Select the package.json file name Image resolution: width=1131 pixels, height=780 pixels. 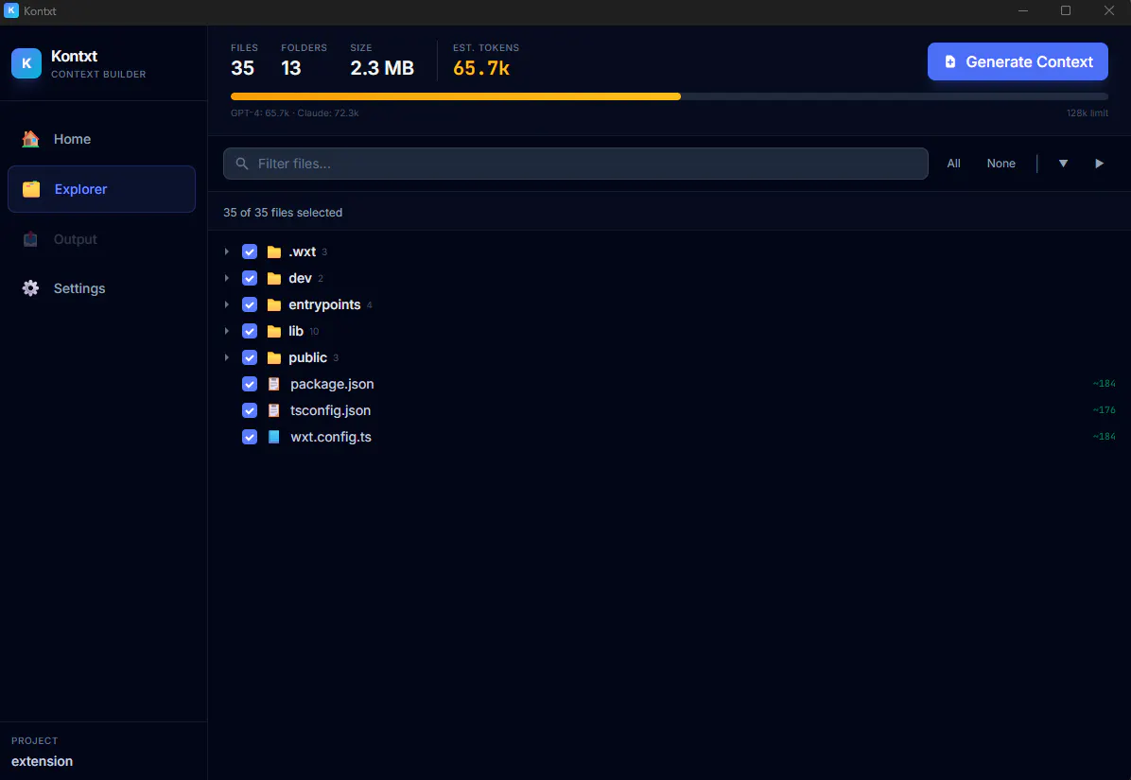pyautogui.click(x=333, y=384)
